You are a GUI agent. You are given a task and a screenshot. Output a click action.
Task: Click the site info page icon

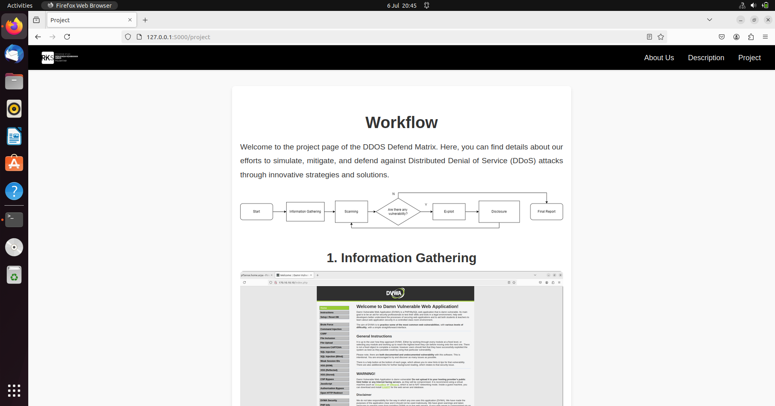(139, 37)
